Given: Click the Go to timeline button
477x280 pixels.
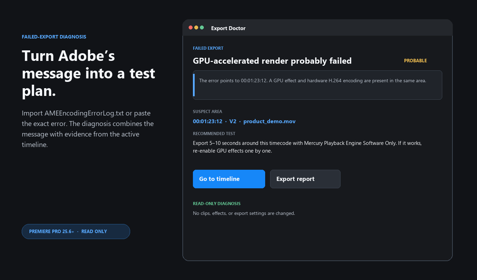Looking at the screenshot, I should click(229, 179).
